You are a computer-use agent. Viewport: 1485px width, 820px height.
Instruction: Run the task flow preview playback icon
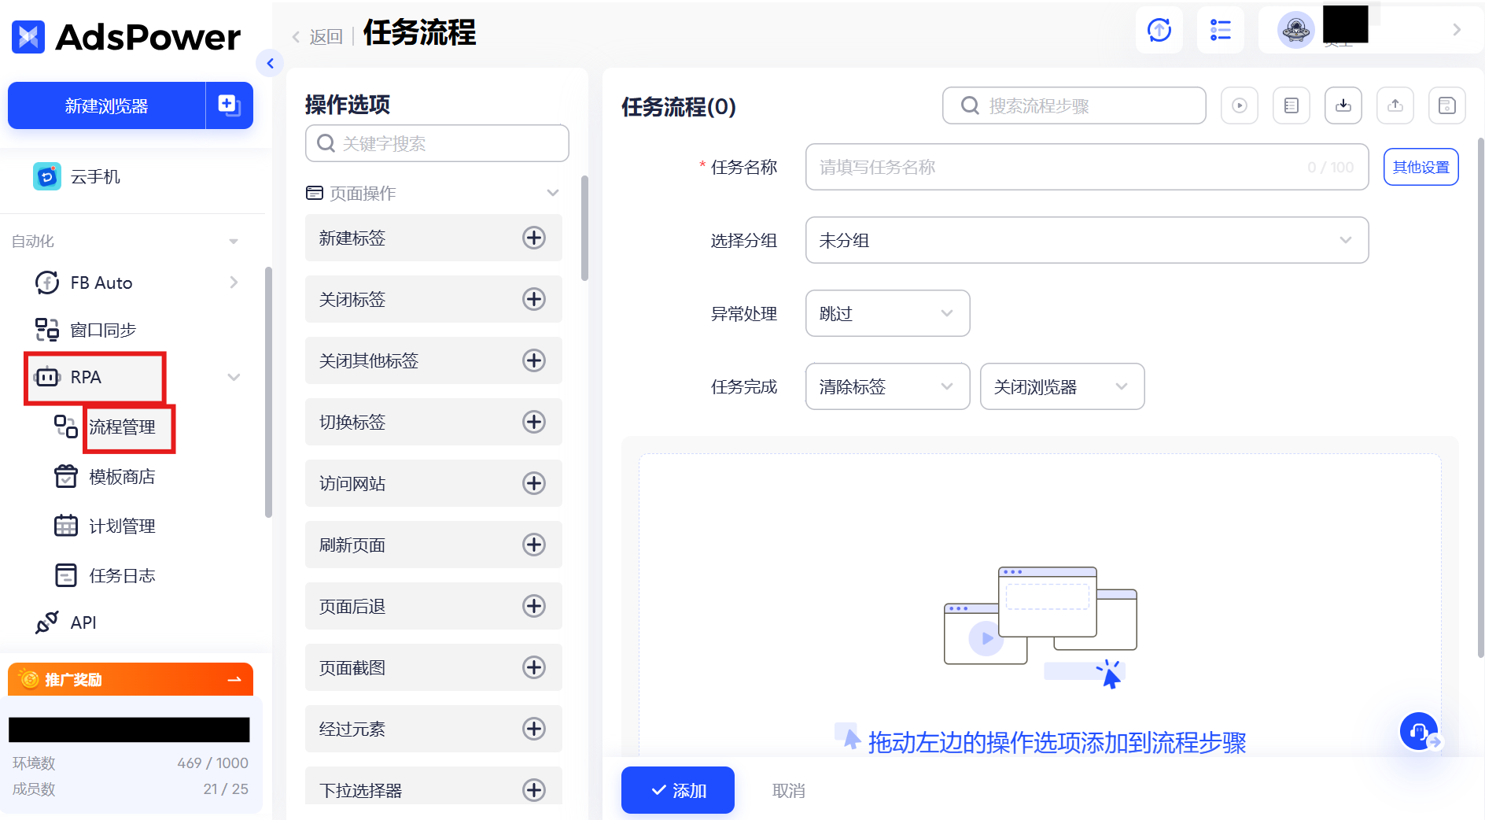click(x=1239, y=105)
